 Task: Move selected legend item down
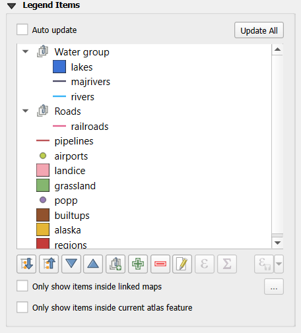point(71,264)
